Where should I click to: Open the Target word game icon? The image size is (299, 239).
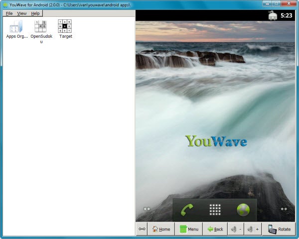coord(65,26)
